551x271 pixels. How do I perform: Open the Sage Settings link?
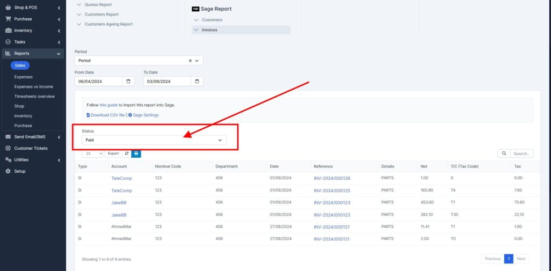143,115
